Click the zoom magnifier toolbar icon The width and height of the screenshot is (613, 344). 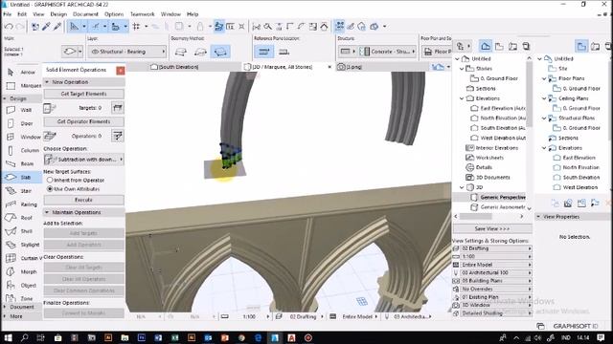click(x=268, y=27)
